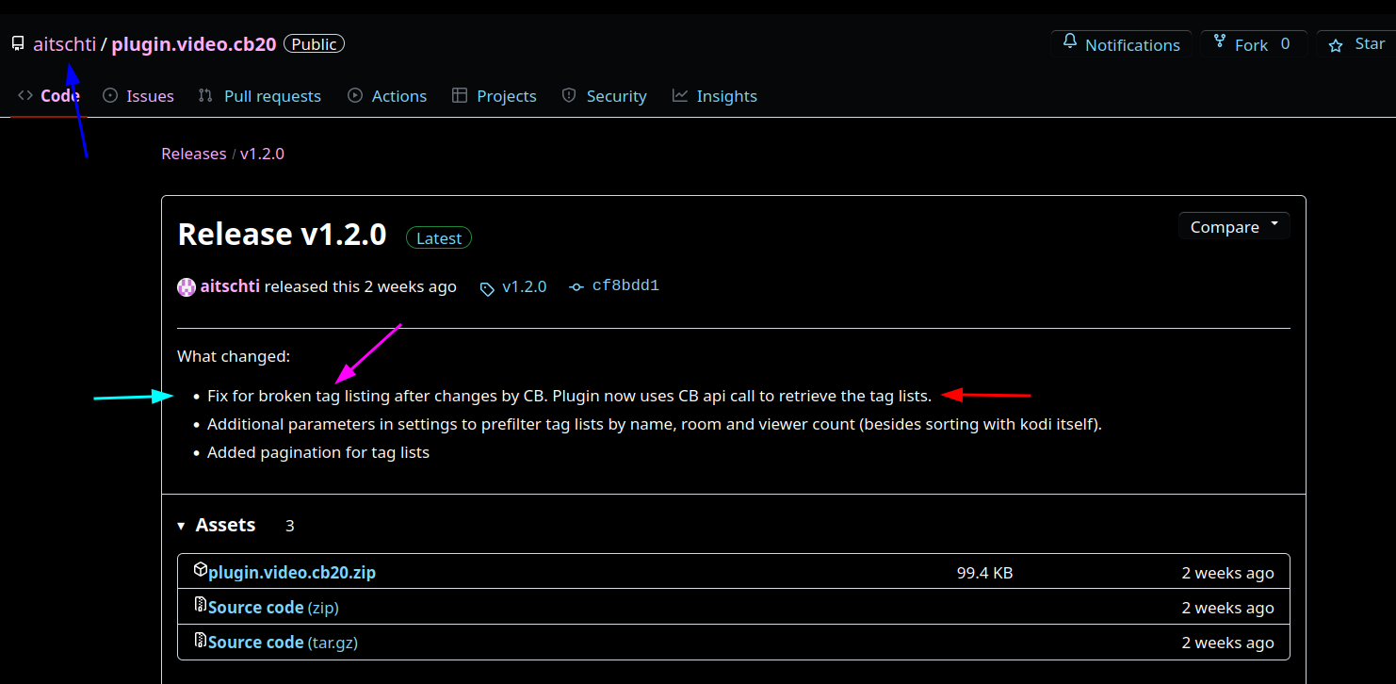Open the Compare dropdown
The width and height of the screenshot is (1396, 684).
click(x=1234, y=226)
